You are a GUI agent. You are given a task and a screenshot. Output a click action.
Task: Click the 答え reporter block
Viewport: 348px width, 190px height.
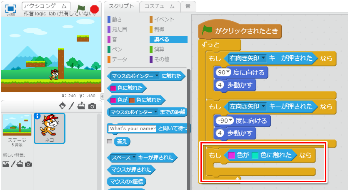122,141
